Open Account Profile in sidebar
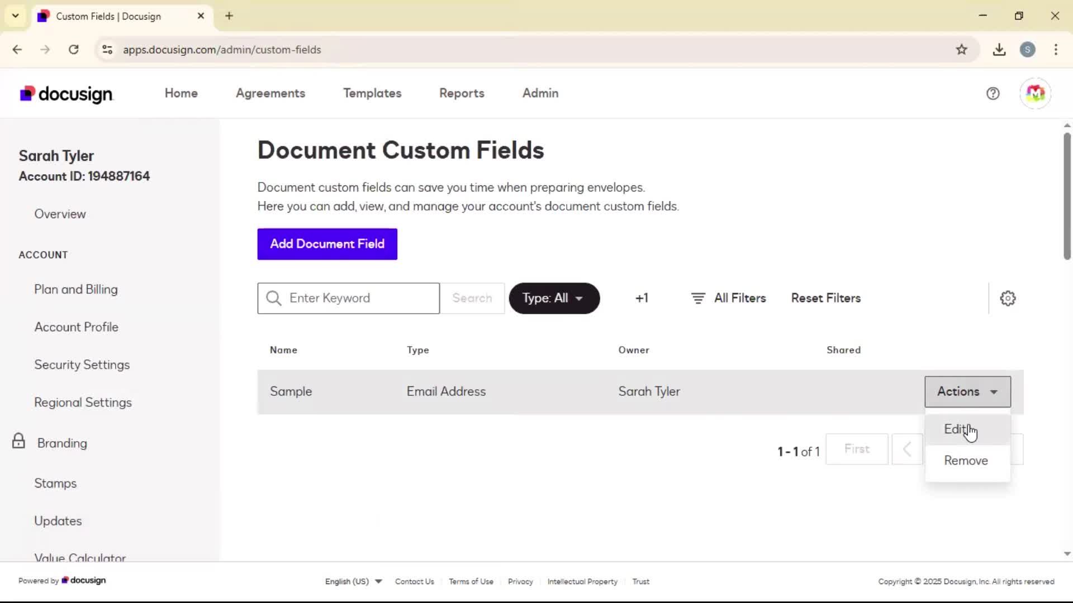The image size is (1073, 603). tap(77, 327)
